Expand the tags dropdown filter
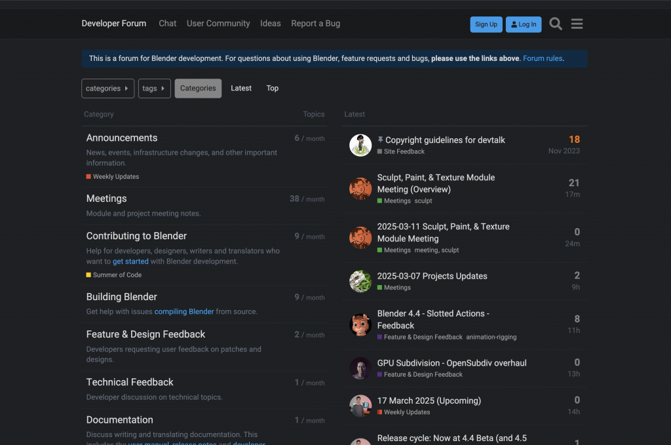Screen dimensions: 671x445 [155, 88]
